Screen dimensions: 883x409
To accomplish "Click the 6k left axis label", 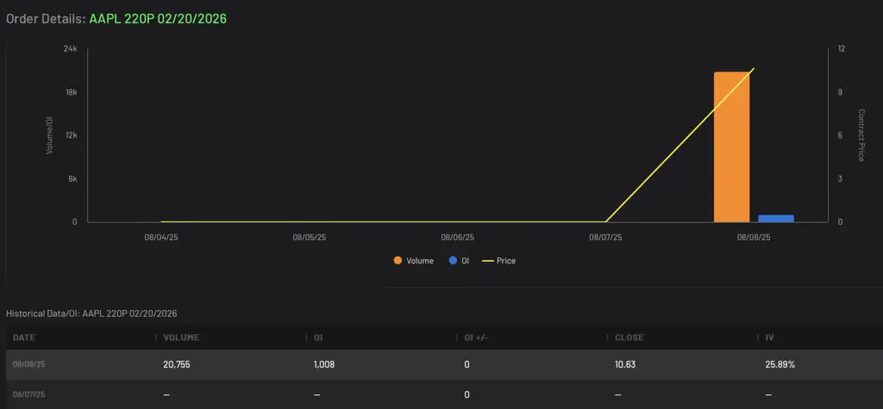I will pos(72,179).
